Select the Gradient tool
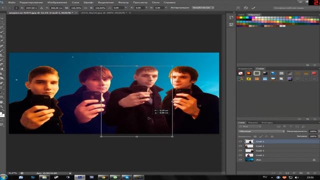 [2, 69]
